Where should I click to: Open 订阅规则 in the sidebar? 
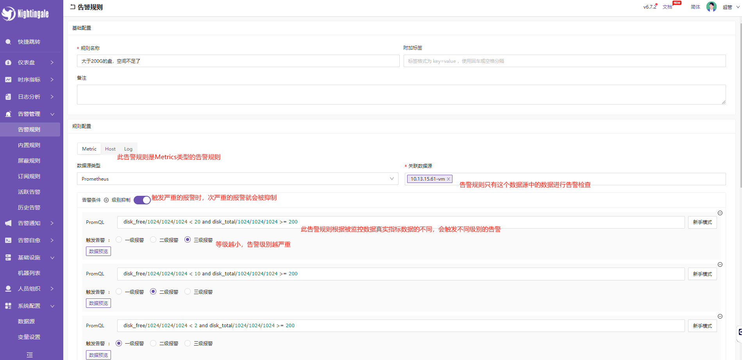point(30,176)
